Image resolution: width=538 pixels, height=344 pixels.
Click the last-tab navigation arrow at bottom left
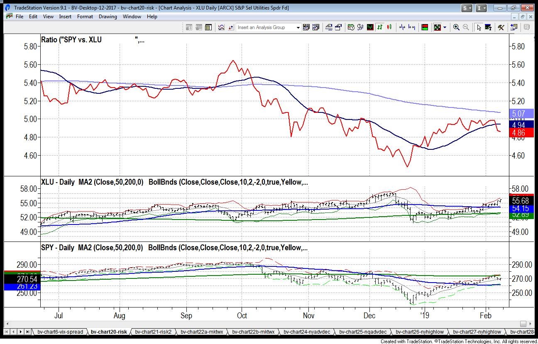pyautogui.click(x=28, y=332)
